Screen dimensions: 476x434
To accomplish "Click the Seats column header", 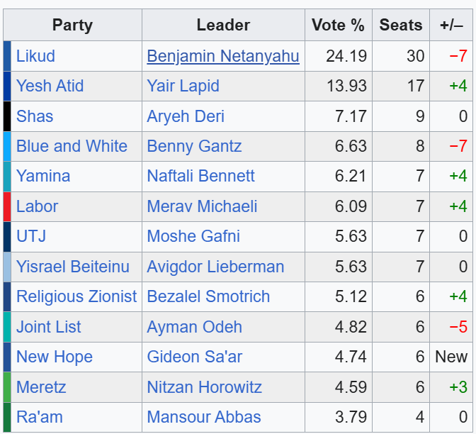I will point(401,25).
